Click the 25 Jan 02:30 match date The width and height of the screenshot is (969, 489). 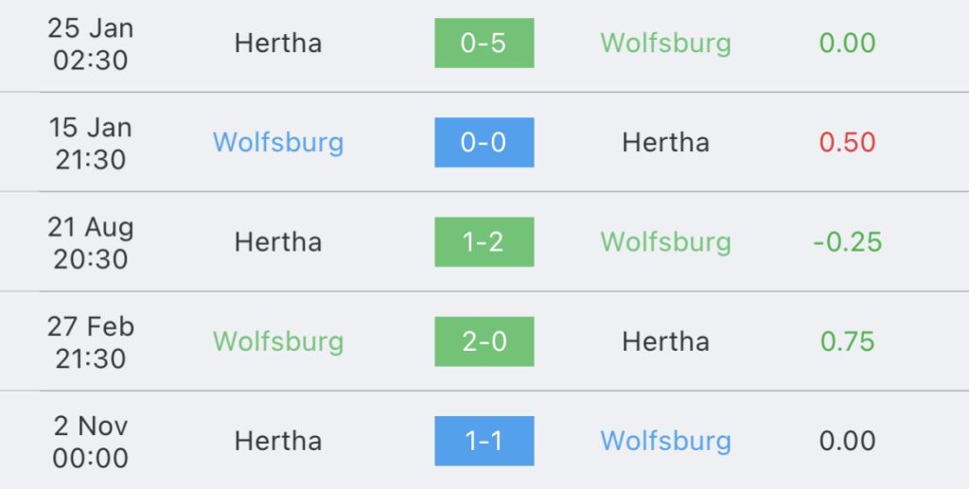click(x=91, y=43)
